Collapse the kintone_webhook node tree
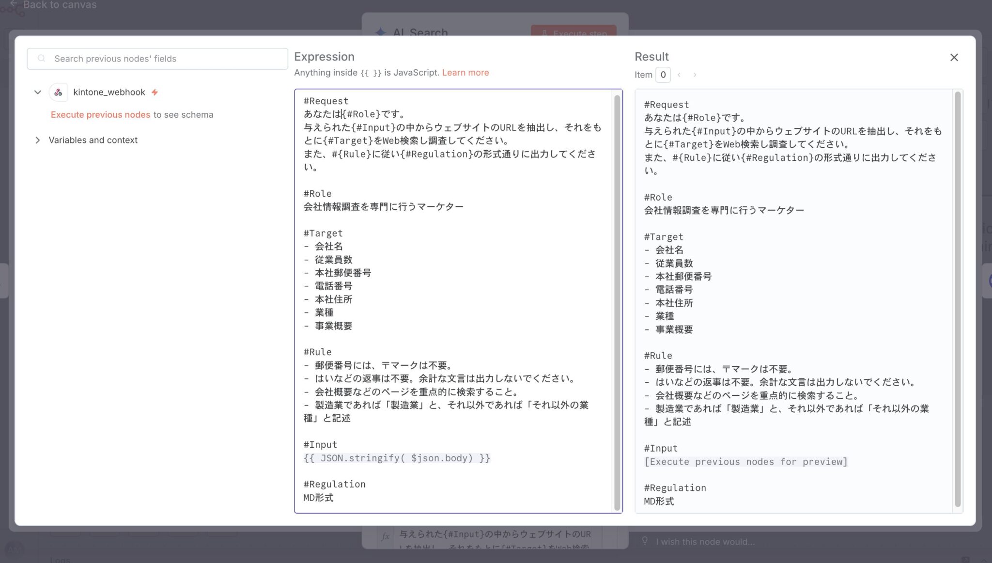The width and height of the screenshot is (992, 563). click(x=37, y=92)
